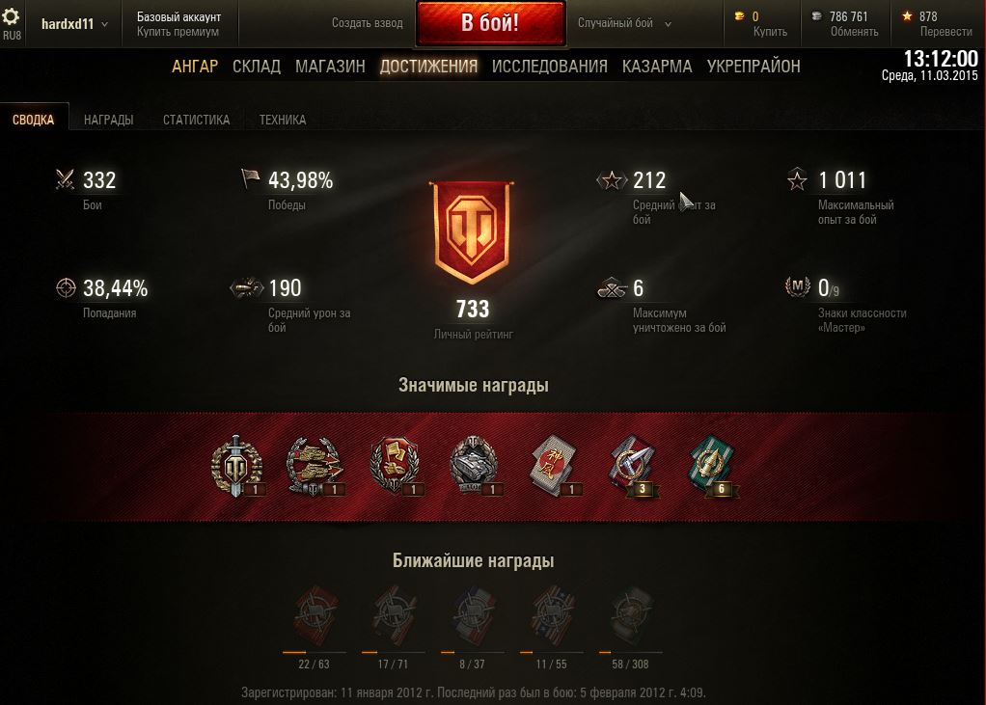This screenshot has height=705, width=986.
Task: Click the two golden tanks award
Action: 315,466
